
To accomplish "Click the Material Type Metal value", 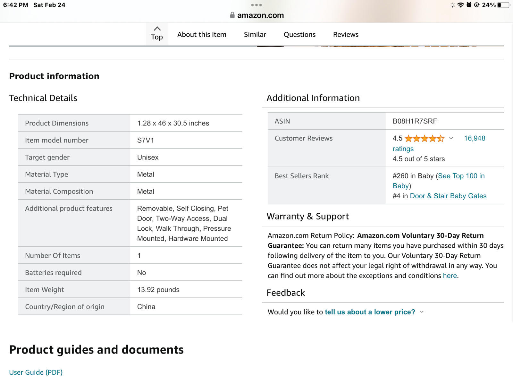I will point(146,174).
